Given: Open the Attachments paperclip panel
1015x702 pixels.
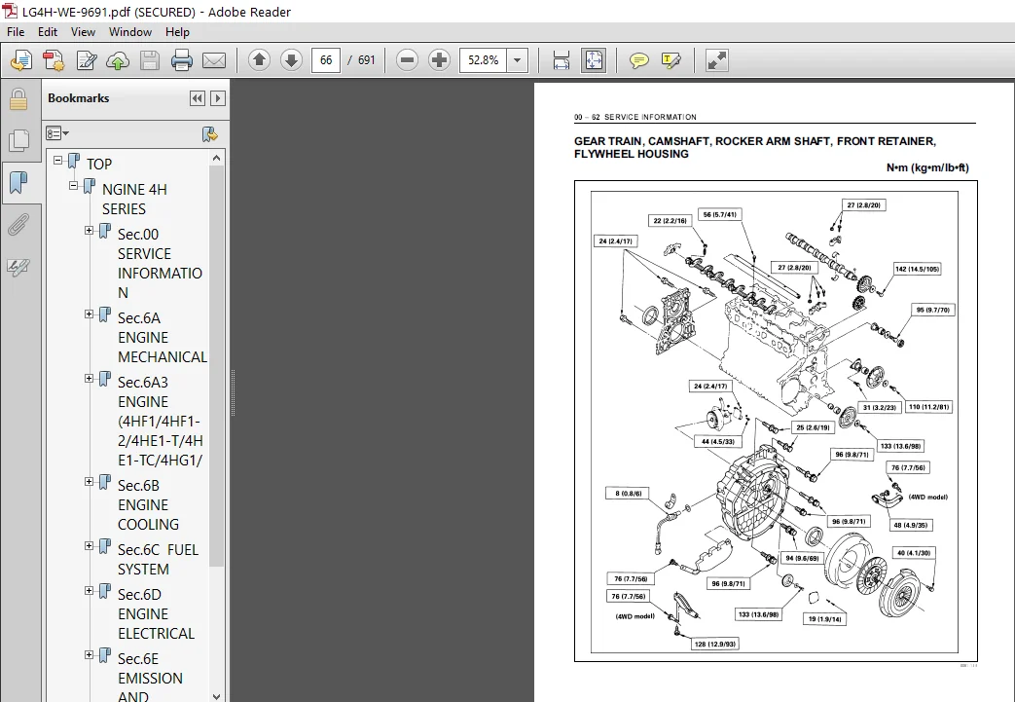Looking at the screenshot, I should 18,225.
